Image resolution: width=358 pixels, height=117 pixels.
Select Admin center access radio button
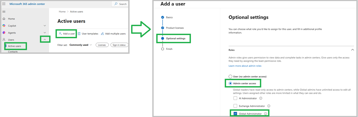(x=230, y=84)
